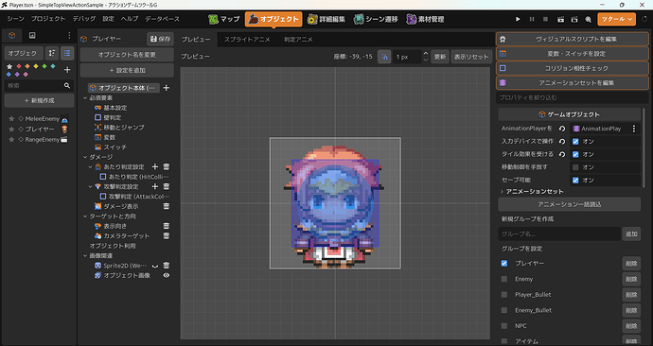Screen dimensions: 653x346
Task: Add a component next to オブジェクト本体
Action: pos(167,88)
